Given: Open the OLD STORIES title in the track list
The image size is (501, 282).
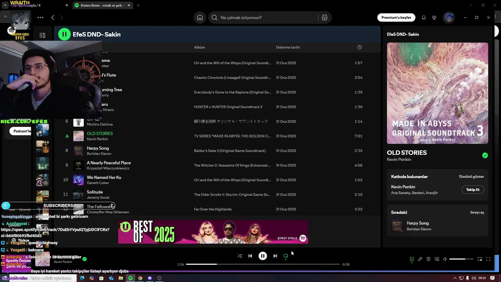Looking at the screenshot, I should [x=100, y=134].
